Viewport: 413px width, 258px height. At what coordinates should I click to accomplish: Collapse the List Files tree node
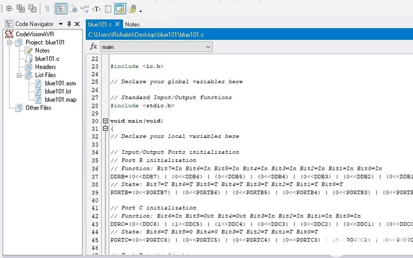19,75
